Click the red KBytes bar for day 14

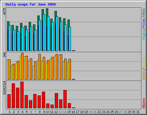click(65, 99)
